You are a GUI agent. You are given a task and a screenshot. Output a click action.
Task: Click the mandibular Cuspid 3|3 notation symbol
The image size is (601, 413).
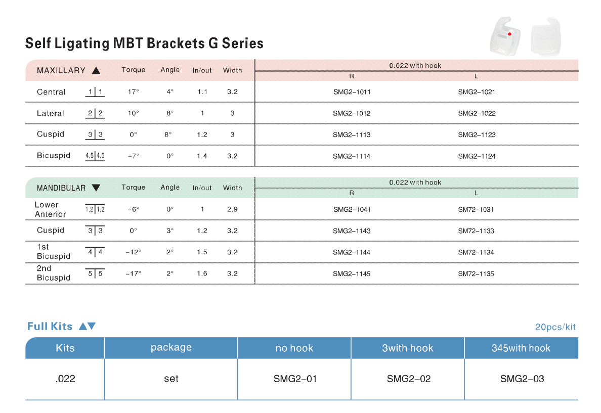coord(95,231)
